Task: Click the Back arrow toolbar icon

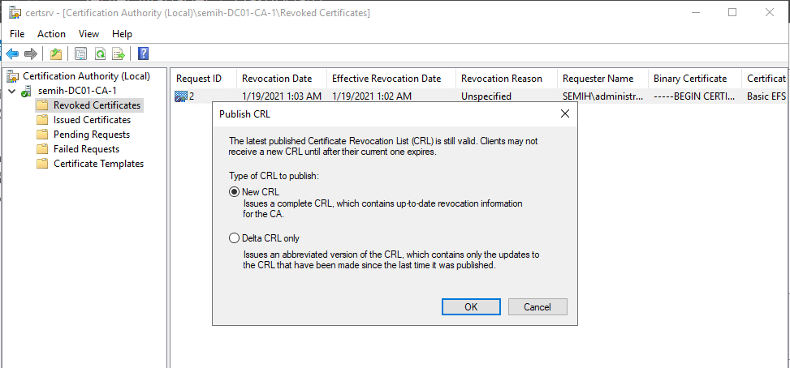Action: click(x=12, y=54)
